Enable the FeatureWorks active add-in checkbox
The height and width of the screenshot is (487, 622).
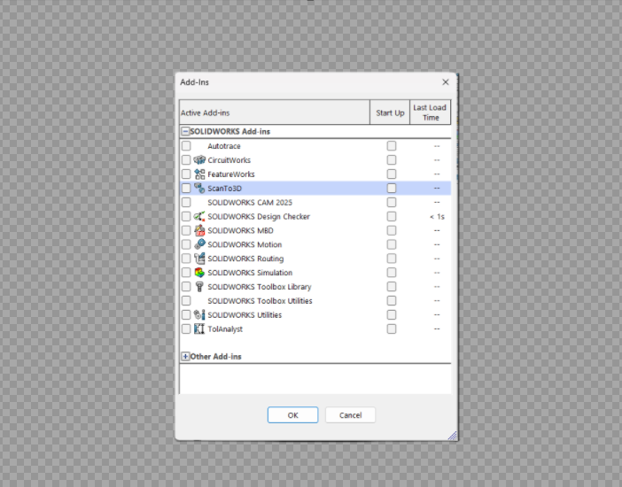186,174
